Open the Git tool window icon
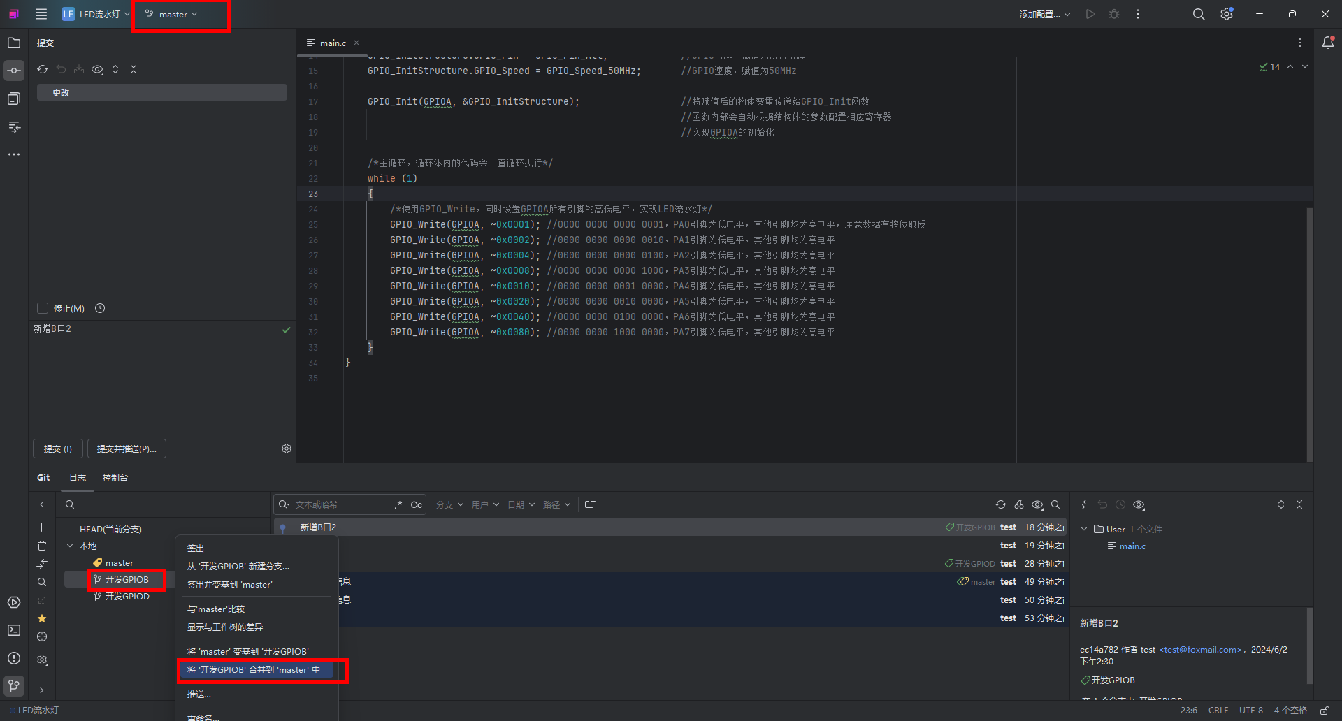This screenshot has width=1342, height=721. [x=14, y=685]
